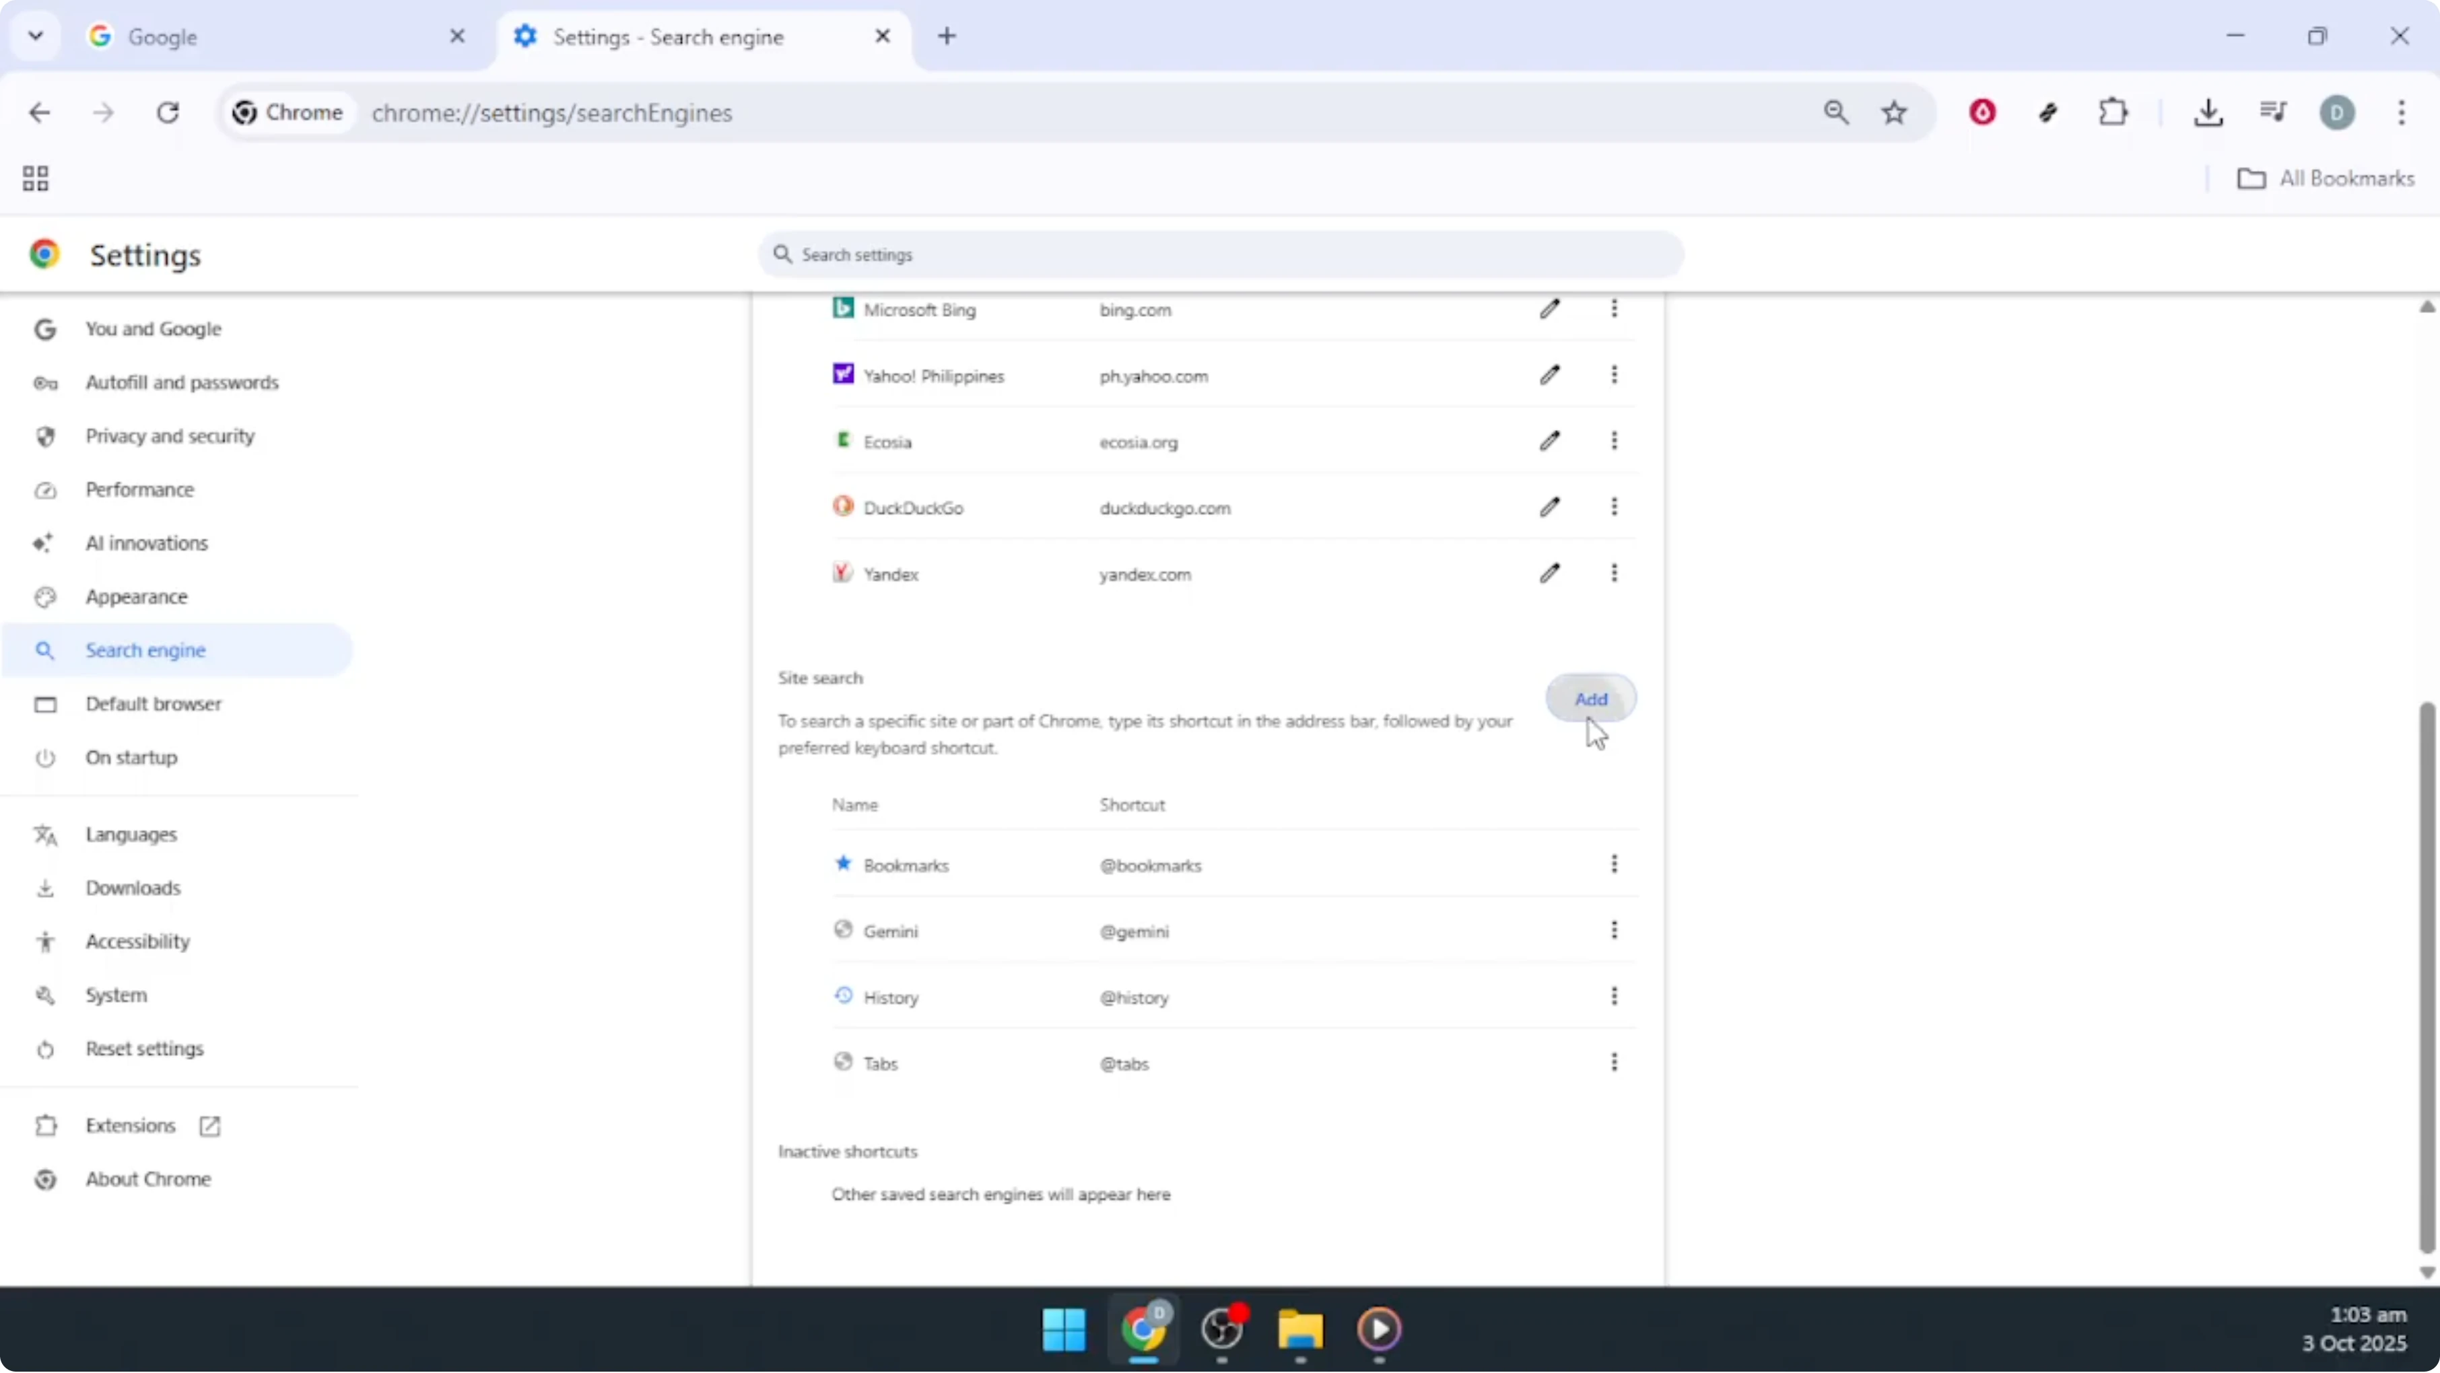Image resolution: width=2440 pixels, height=1373 pixels.
Task: Open Reset settings page
Action: click(176, 1049)
